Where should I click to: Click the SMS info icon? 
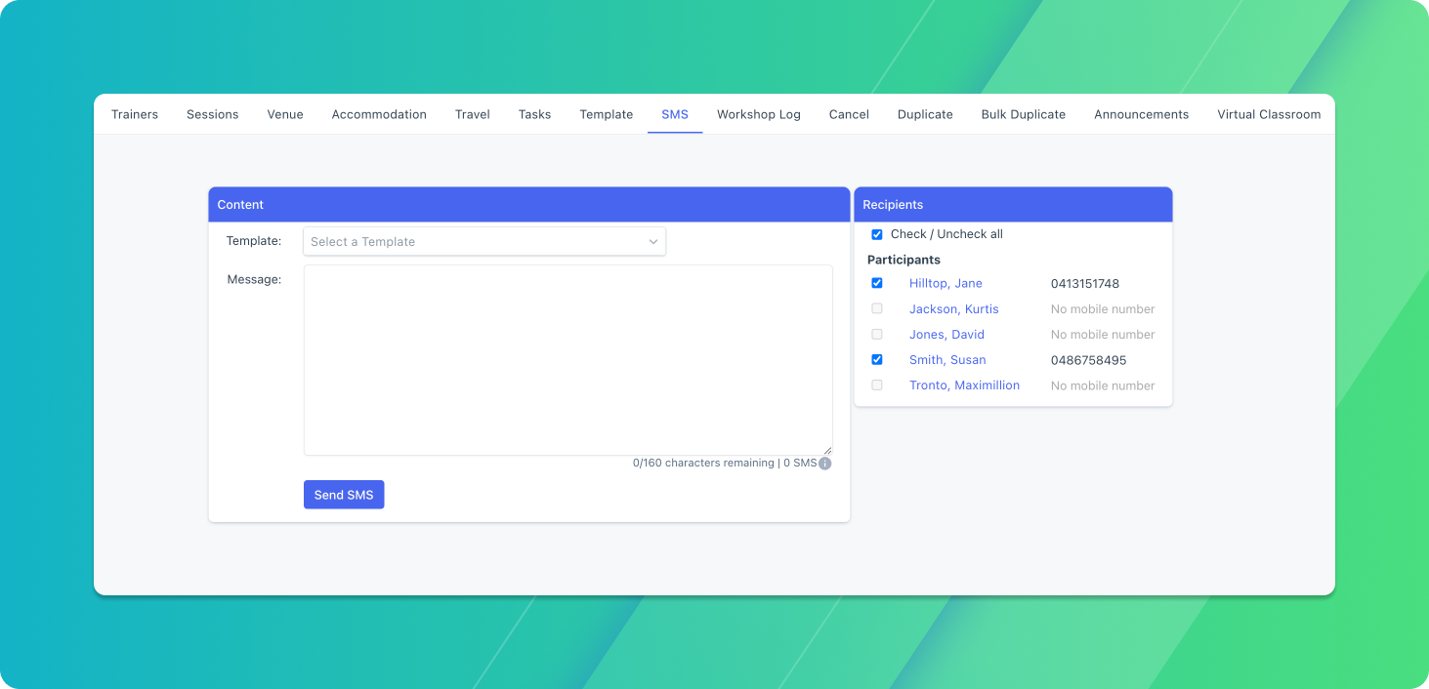click(x=824, y=464)
